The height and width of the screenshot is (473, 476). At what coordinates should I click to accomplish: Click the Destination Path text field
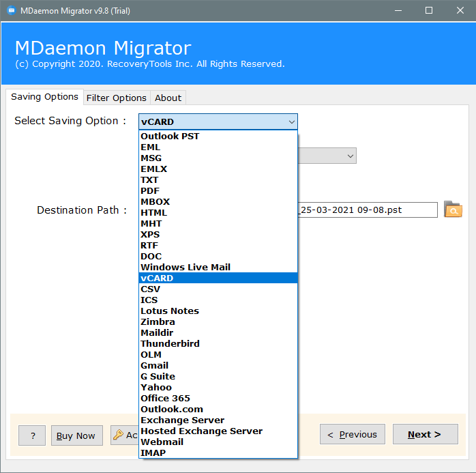click(368, 210)
